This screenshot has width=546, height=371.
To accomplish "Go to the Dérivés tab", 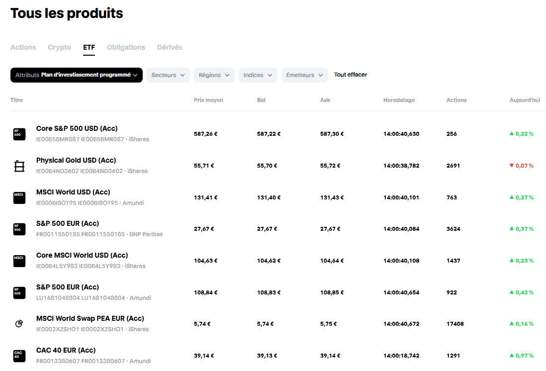I will click(170, 47).
